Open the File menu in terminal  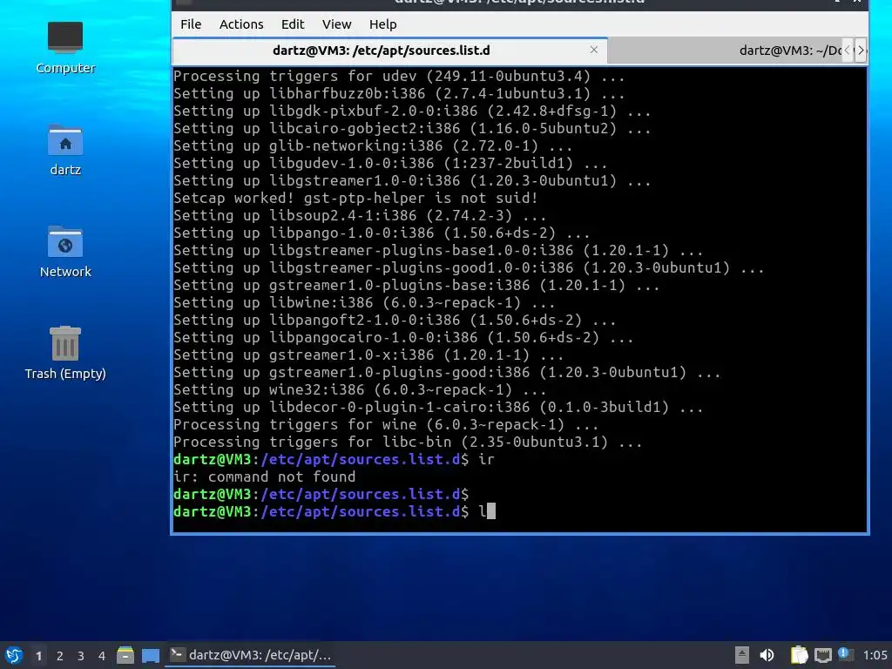(x=191, y=24)
